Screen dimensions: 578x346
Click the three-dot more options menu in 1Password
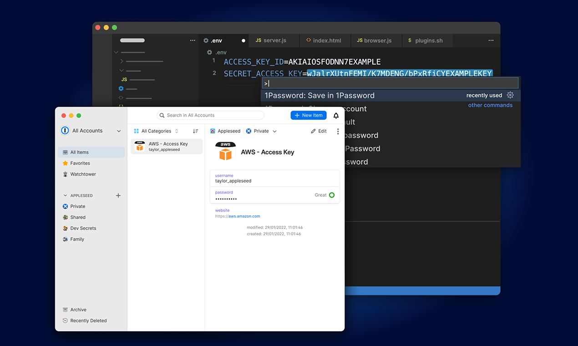[338, 131]
